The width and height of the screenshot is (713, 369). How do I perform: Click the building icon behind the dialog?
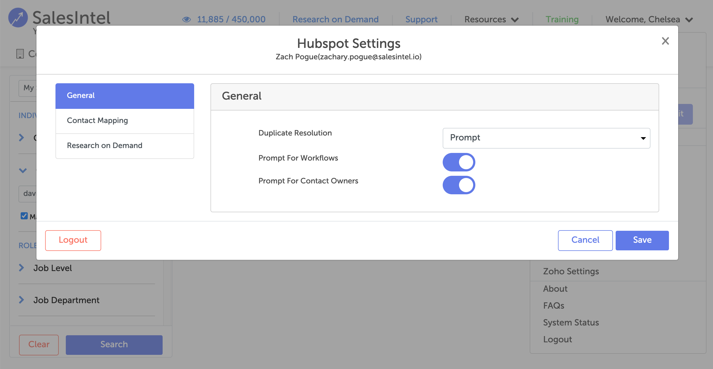20,53
